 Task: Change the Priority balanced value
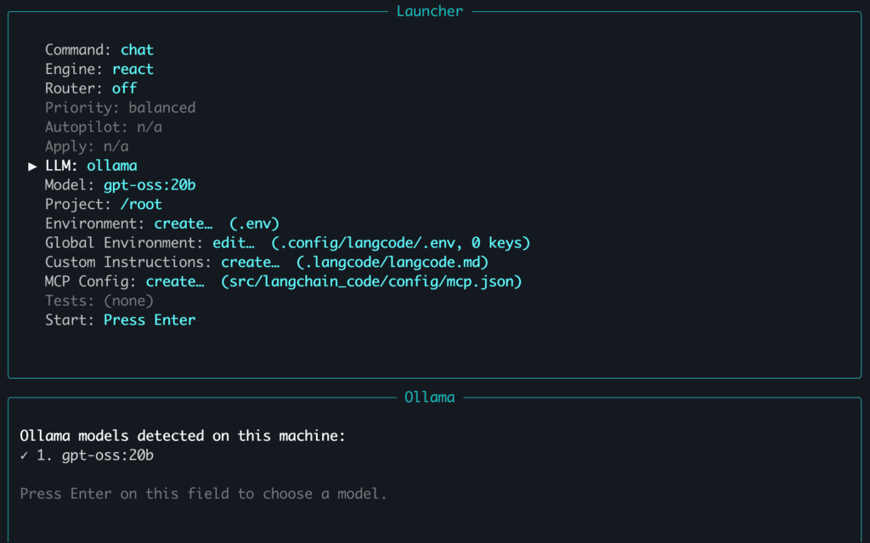point(161,108)
